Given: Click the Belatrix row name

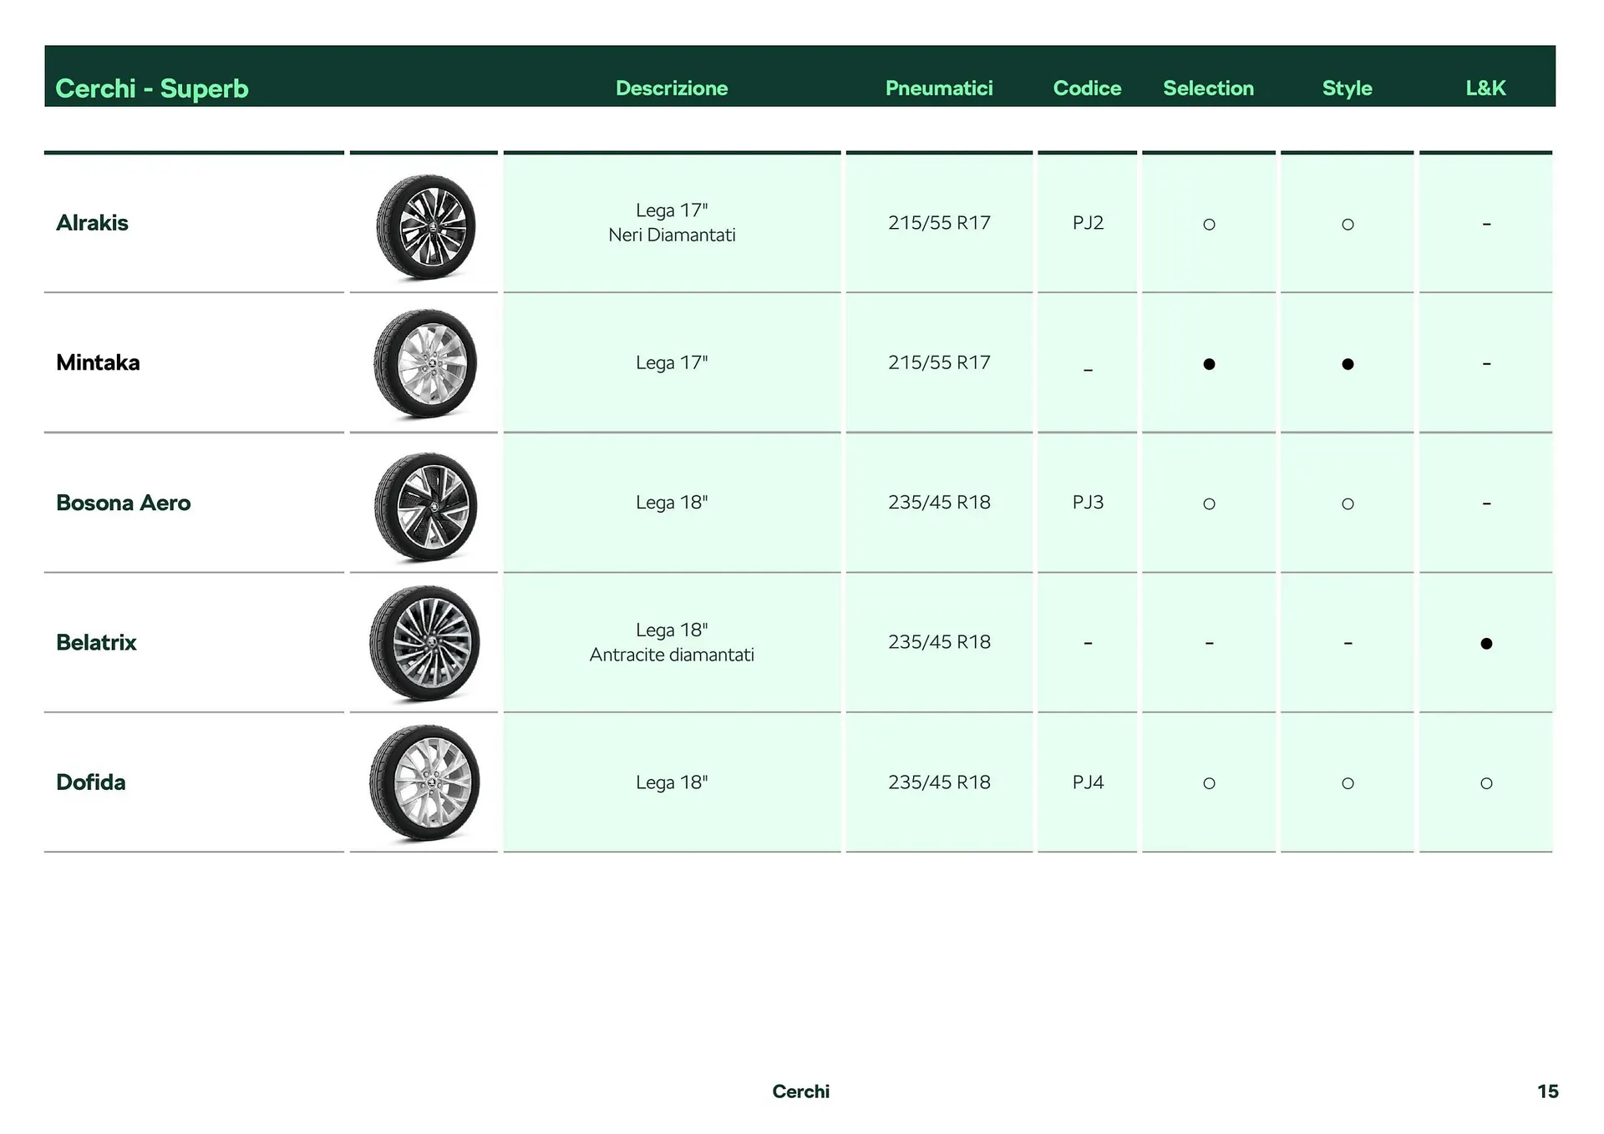Looking at the screenshot, I should [x=96, y=642].
